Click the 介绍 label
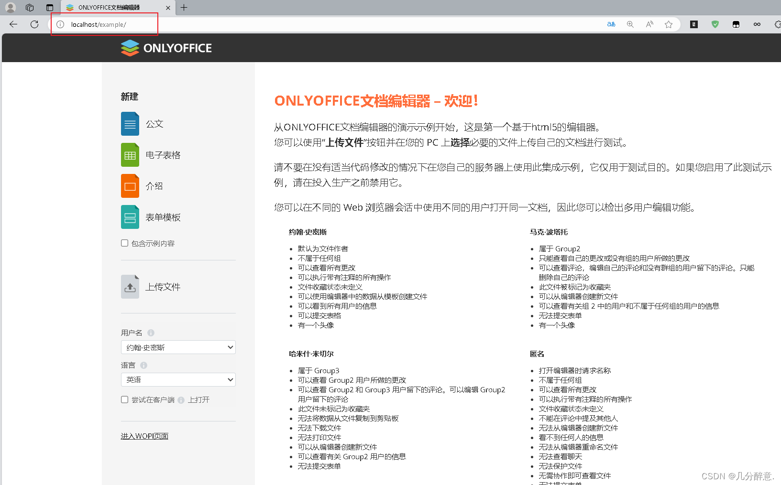 click(154, 186)
